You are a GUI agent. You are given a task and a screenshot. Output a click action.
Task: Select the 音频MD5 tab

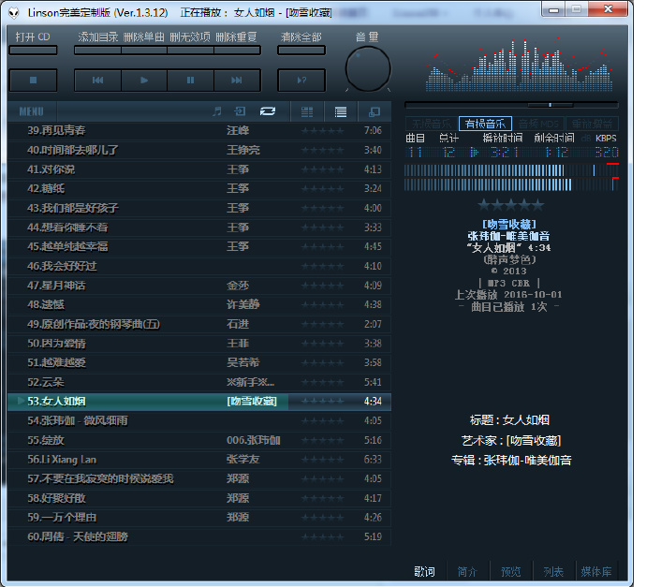(x=538, y=124)
